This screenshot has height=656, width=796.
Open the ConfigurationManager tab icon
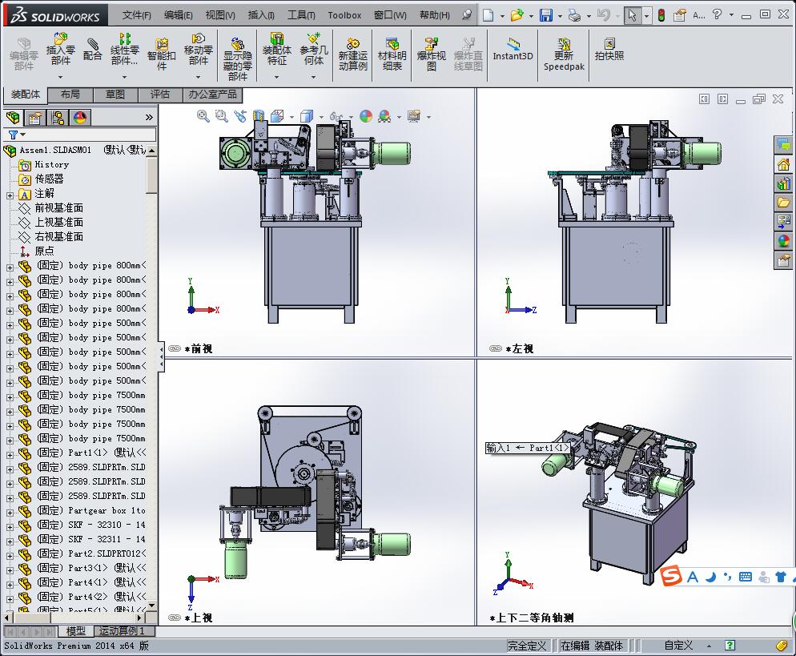coord(58,118)
